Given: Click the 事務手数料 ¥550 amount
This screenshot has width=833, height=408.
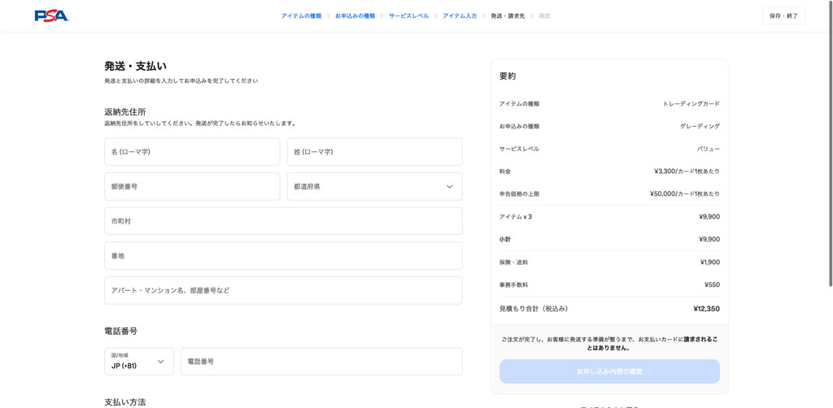Looking at the screenshot, I should coord(713,285).
